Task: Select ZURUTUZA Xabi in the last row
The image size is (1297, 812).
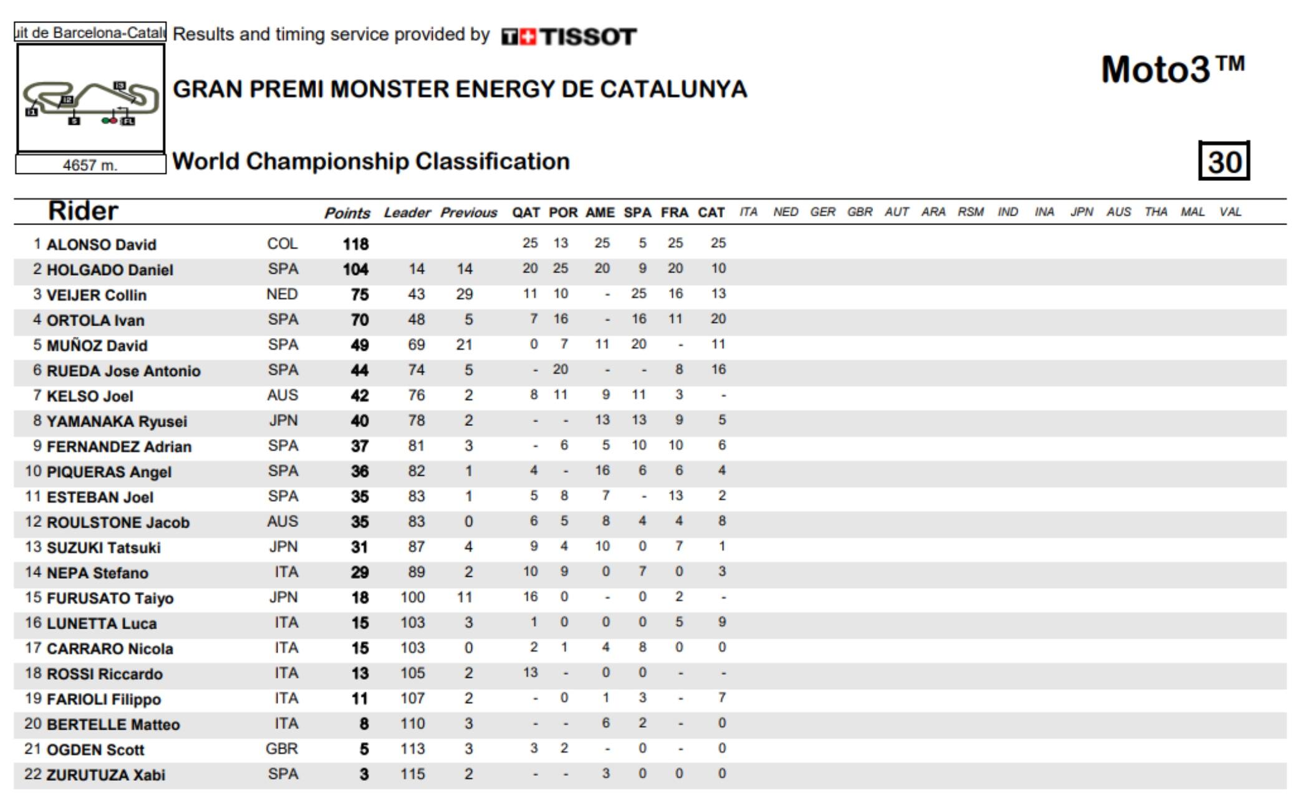Action: (x=105, y=775)
